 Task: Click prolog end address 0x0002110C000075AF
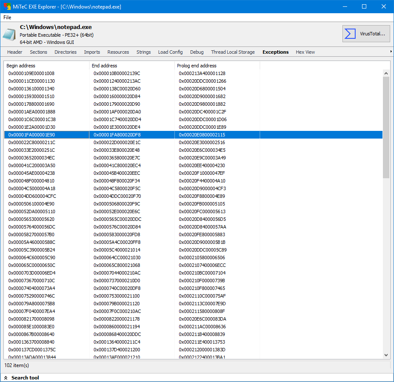[202, 296]
